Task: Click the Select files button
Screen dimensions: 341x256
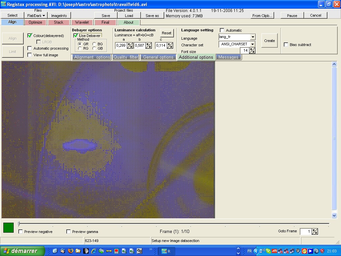Action: pyautogui.click(x=12, y=15)
